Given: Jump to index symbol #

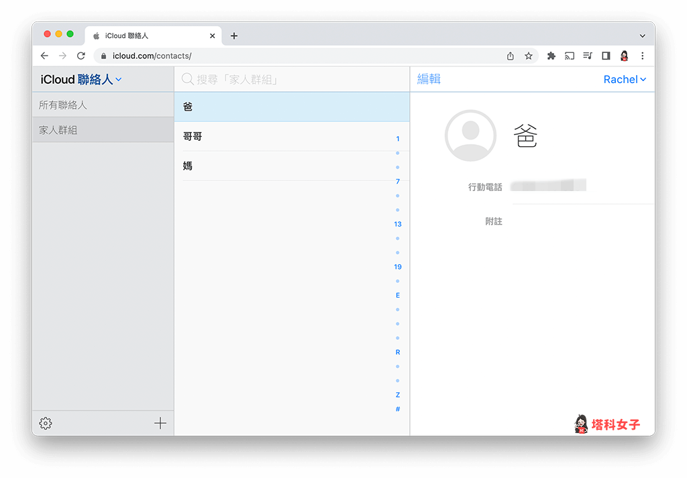Looking at the screenshot, I should coord(398,409).
